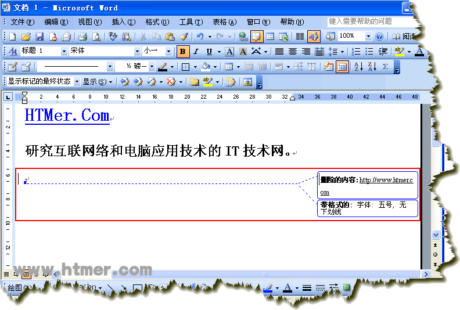The image size is (460, 310).
Task: Open the 显示(S) dropdown menu
Action: point(98,82)
